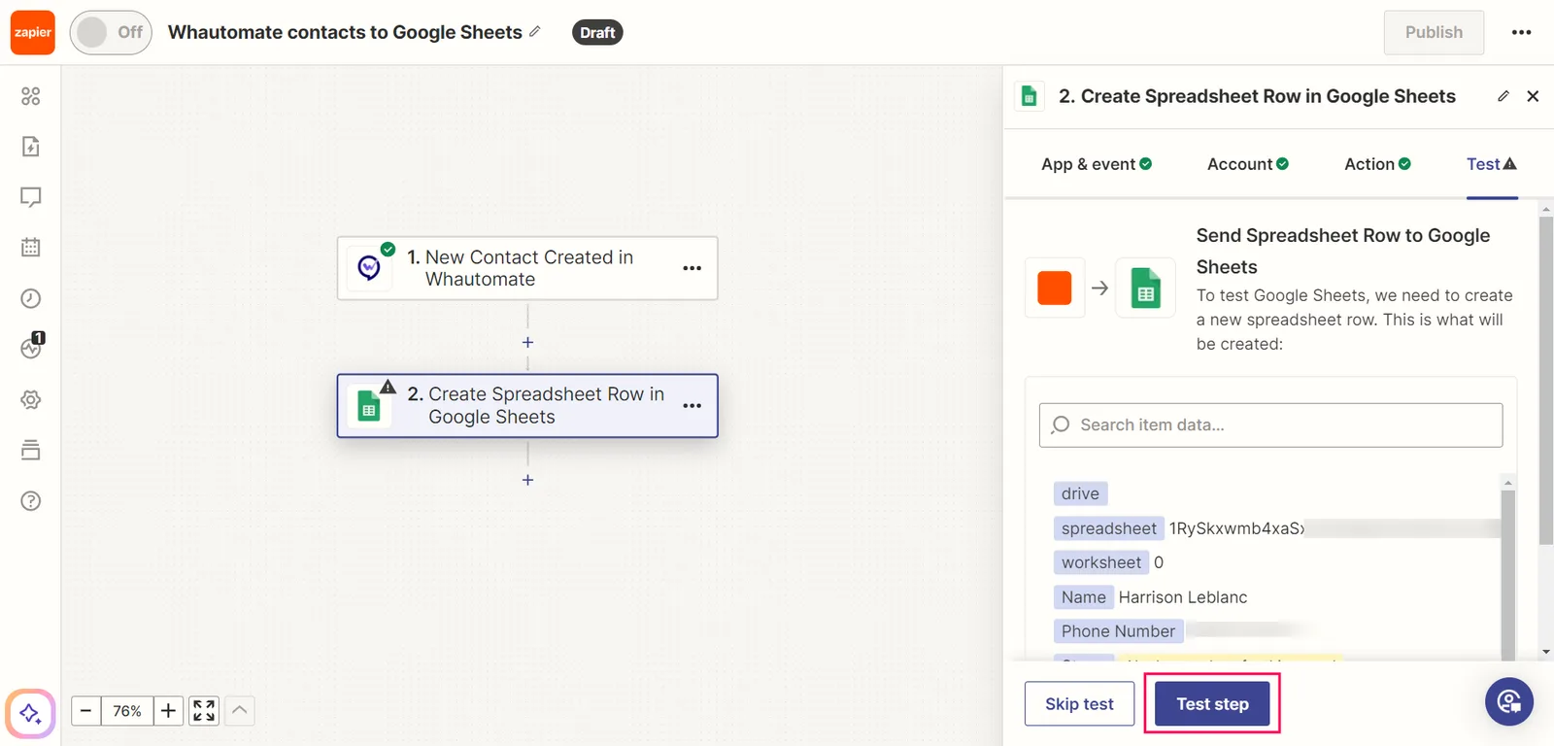Screen dimensions: 1554x746
Task: Open the comments icon in sidebar
Action: 31,197
